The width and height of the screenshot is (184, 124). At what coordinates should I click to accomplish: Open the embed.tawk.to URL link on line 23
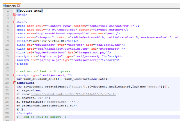pos(73,94)
